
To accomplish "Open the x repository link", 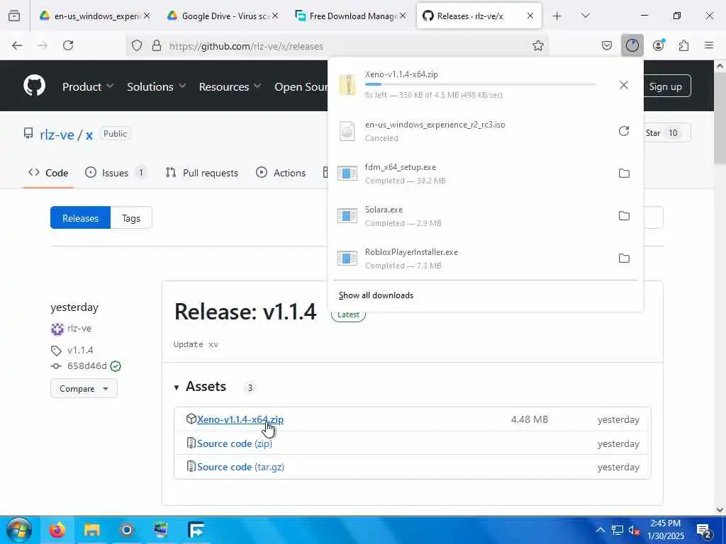I will pos(89,135).
